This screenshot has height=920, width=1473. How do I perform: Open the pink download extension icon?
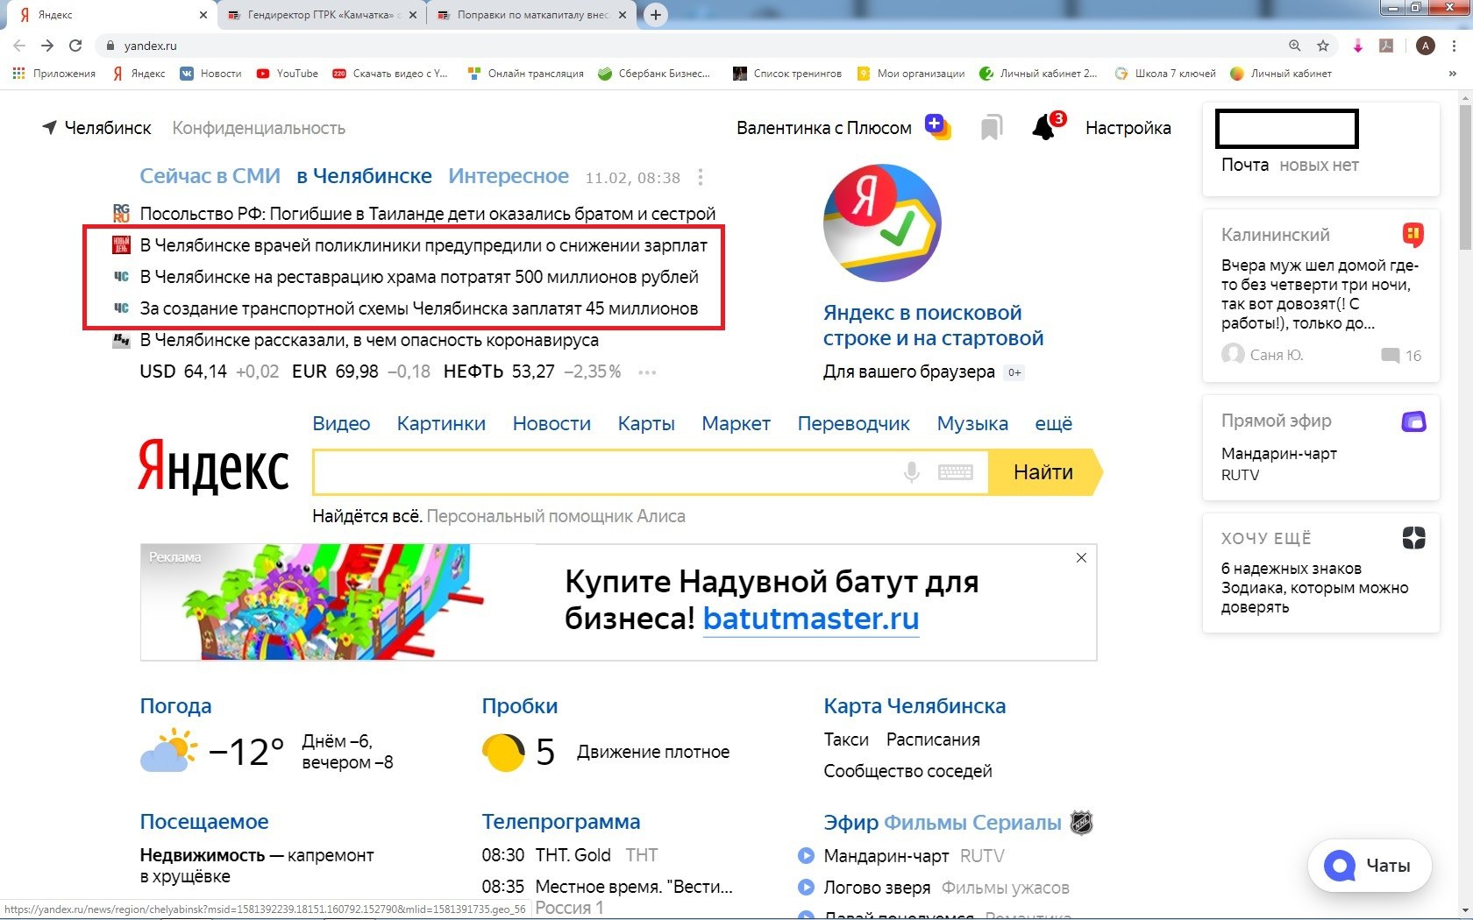click(1357, 46)
